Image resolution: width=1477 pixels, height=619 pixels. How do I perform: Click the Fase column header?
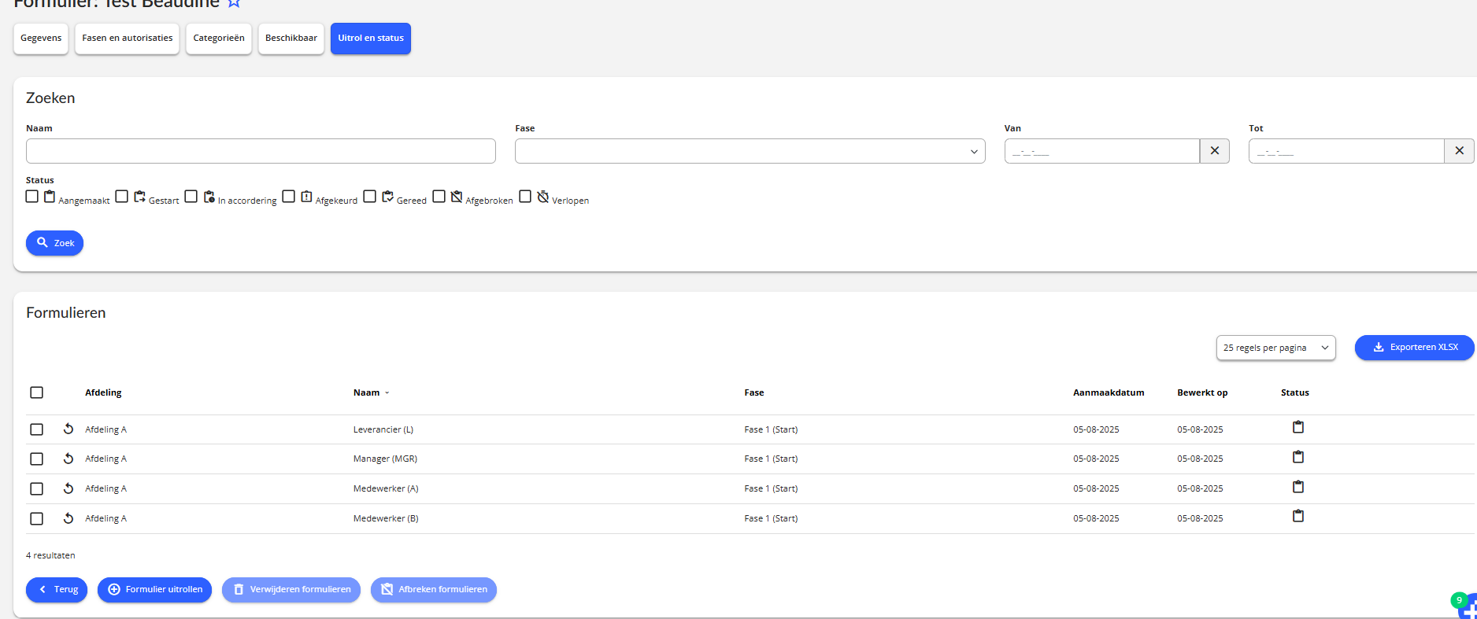point(754,392)
